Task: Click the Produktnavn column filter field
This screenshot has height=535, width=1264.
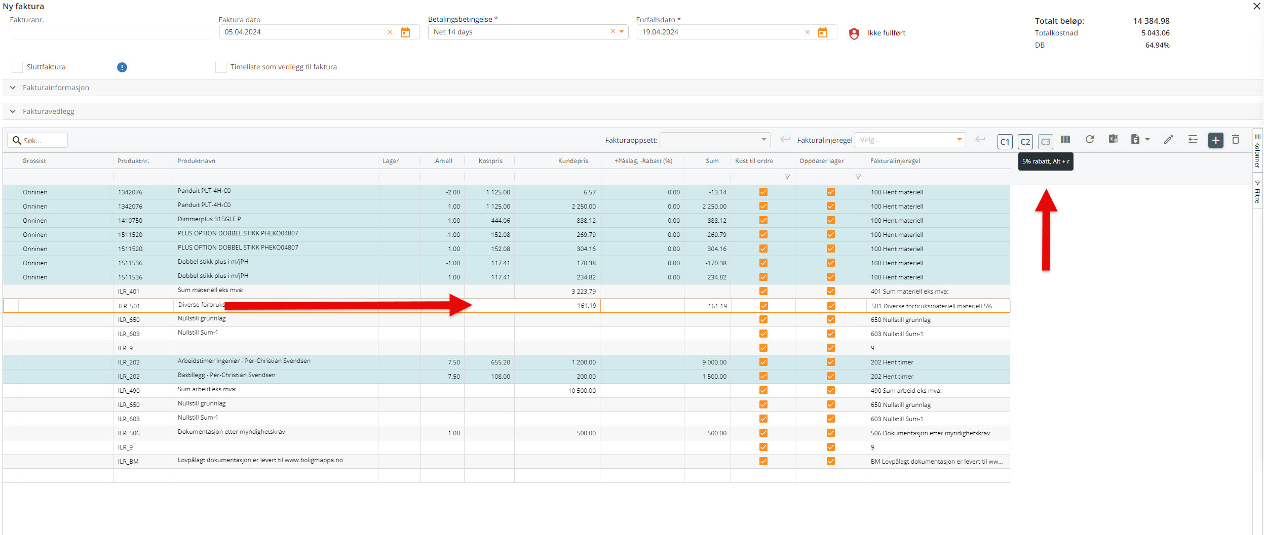Action: (275, 177)
